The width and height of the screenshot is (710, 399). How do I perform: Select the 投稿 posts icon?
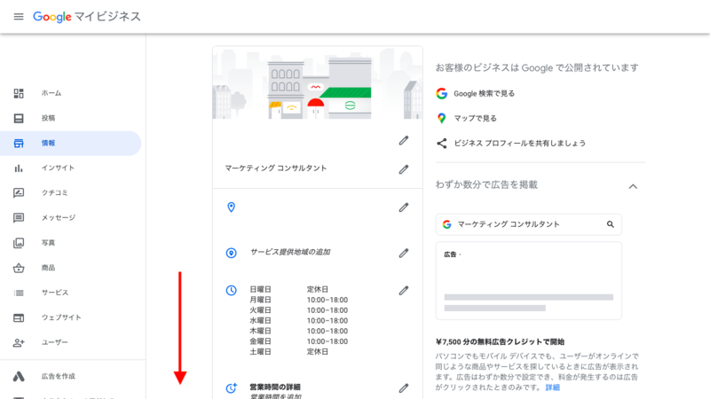(x=19, y=118)
